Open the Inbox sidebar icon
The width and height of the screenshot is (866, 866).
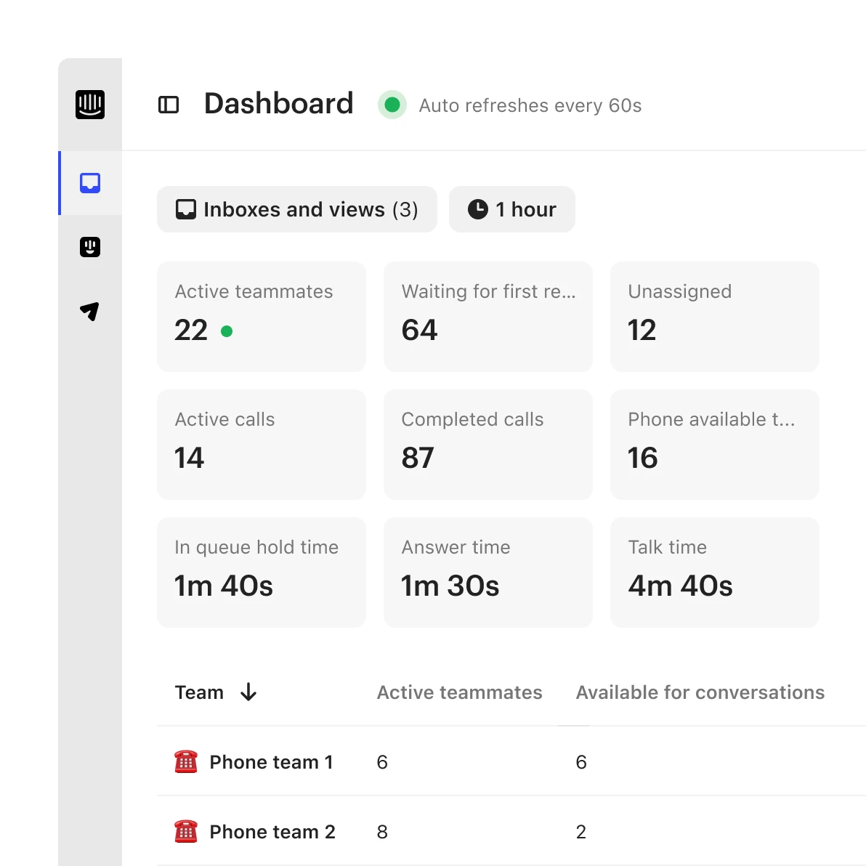[x=90, y=183]
